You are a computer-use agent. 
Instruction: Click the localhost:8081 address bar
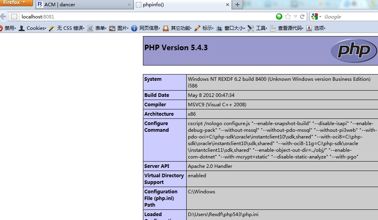click(x=138, y=16)
